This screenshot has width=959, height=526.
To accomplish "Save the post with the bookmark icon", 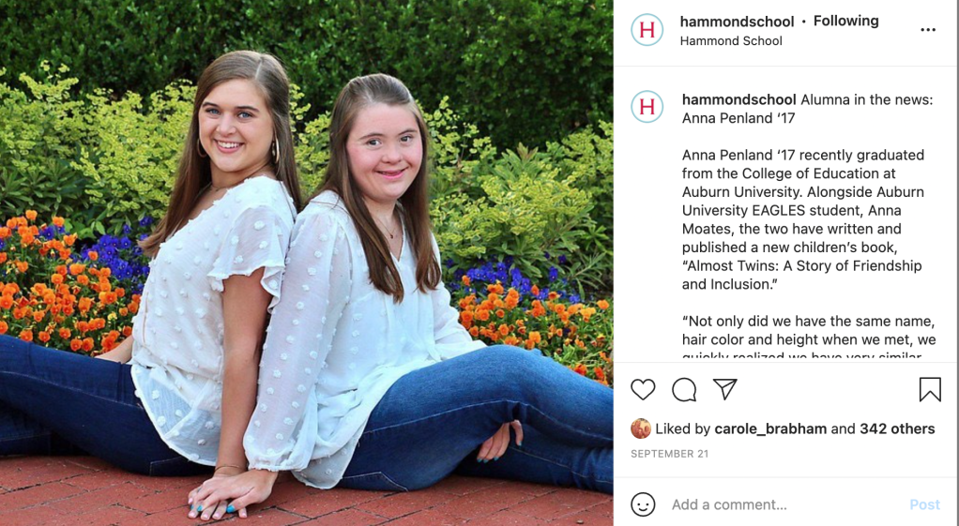I will click(x=930, y=389).
